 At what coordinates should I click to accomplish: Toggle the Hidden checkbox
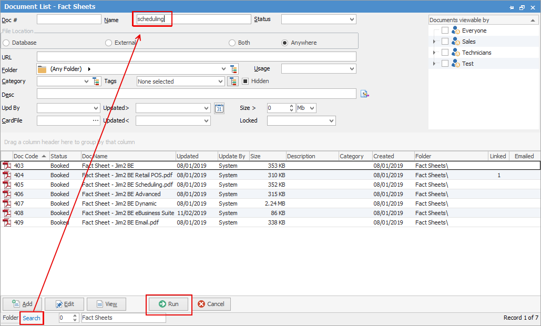click(245, 81)
